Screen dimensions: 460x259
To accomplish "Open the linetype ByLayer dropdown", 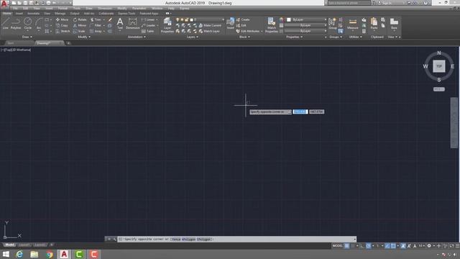I will point(305,31).
